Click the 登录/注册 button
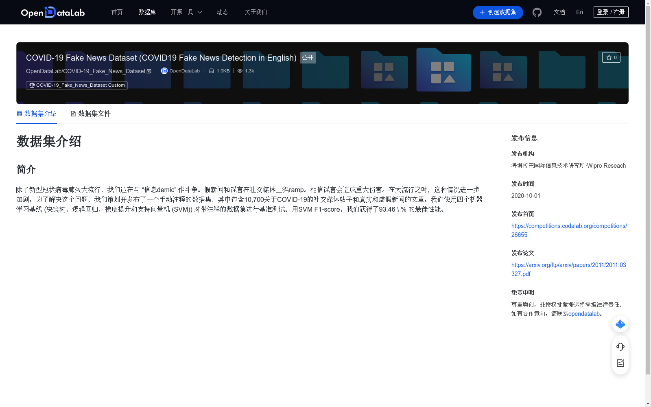Viewport: 651px width, 407px height. pos(610,12)
